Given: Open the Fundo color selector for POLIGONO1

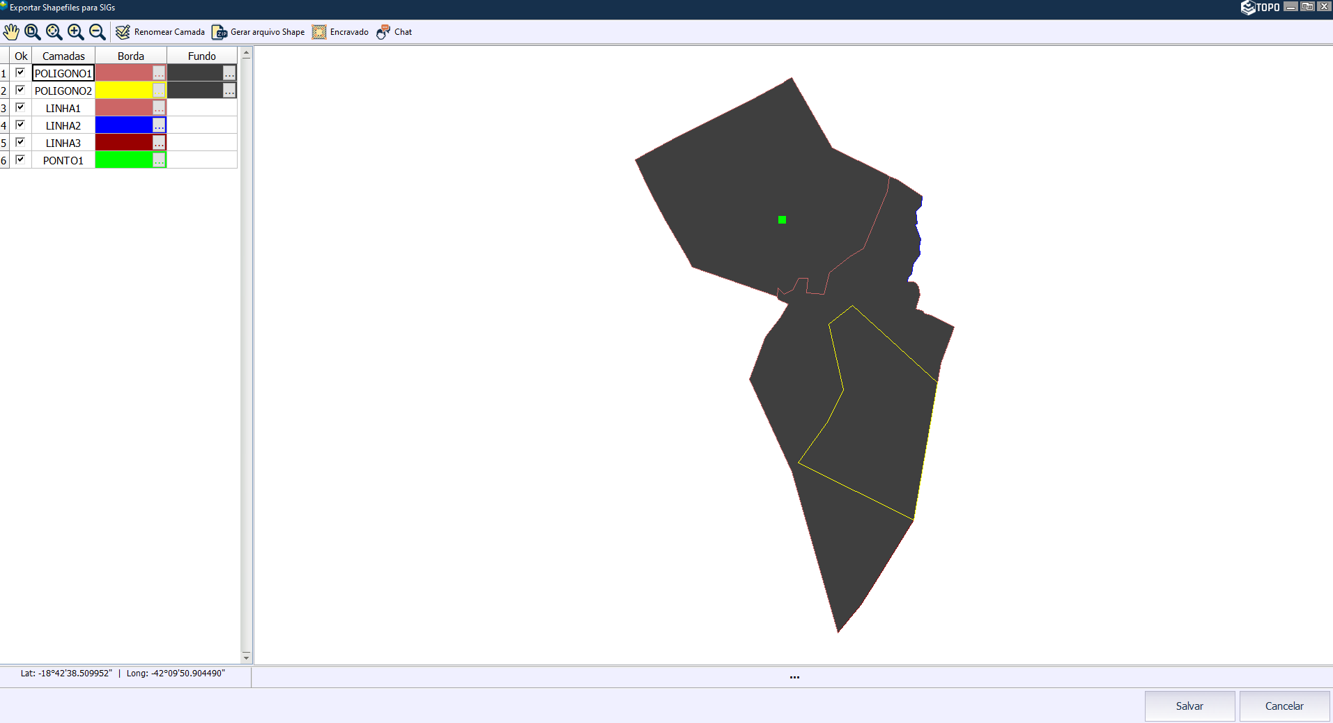Looking at the screenshot, I should coord(230,72).
